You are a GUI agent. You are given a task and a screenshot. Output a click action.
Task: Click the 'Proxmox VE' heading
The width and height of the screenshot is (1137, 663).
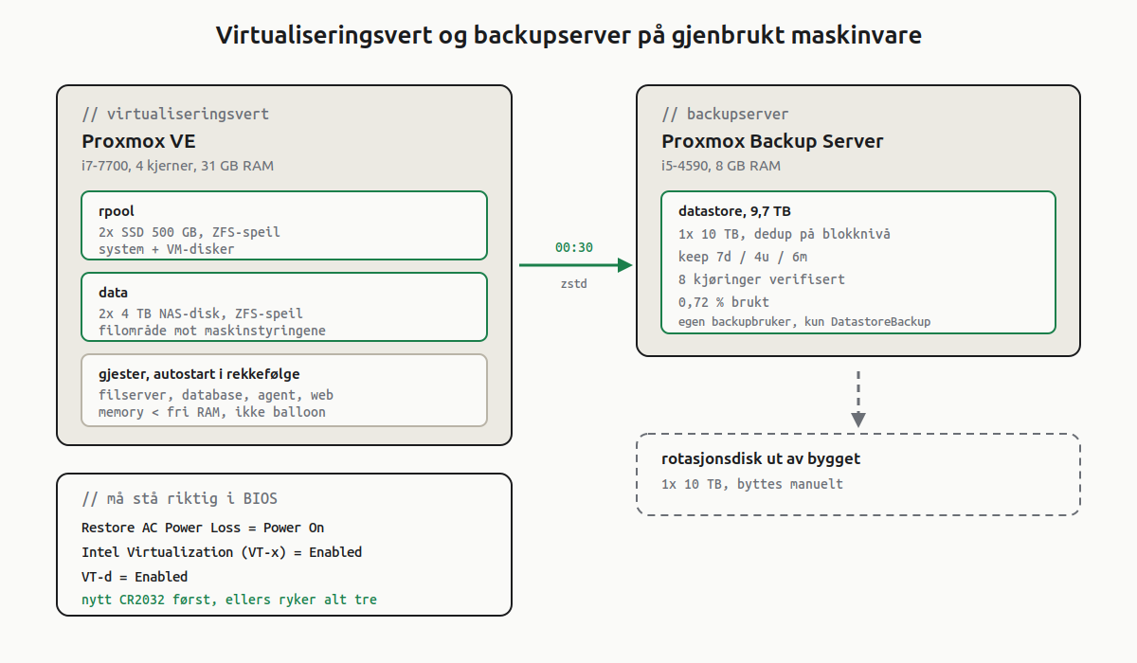pyautogui.click(x=138, y=141)
